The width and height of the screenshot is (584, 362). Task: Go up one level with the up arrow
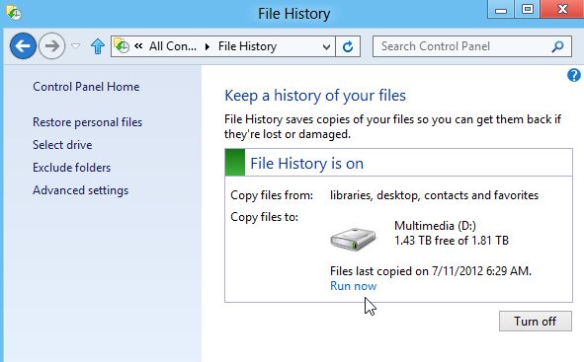pos(98,46)
